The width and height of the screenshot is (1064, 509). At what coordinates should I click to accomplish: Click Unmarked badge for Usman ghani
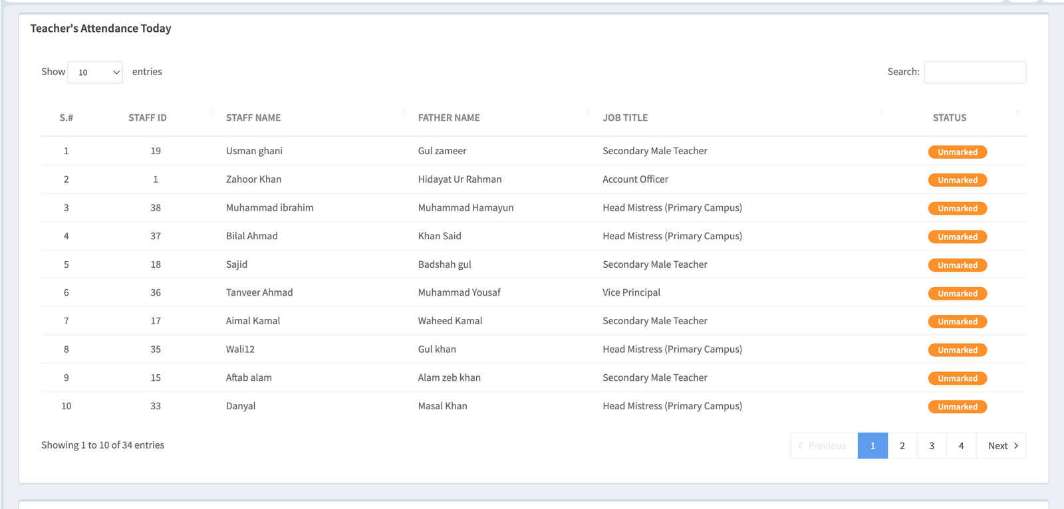[958, 152]
